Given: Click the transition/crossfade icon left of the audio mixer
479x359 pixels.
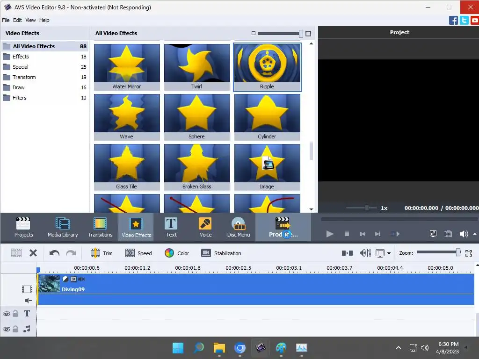Looking at the screenshot, I should 347,253.
